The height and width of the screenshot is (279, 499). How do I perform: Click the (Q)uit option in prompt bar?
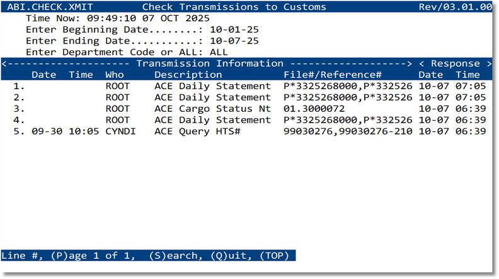(x=228, y=256)
